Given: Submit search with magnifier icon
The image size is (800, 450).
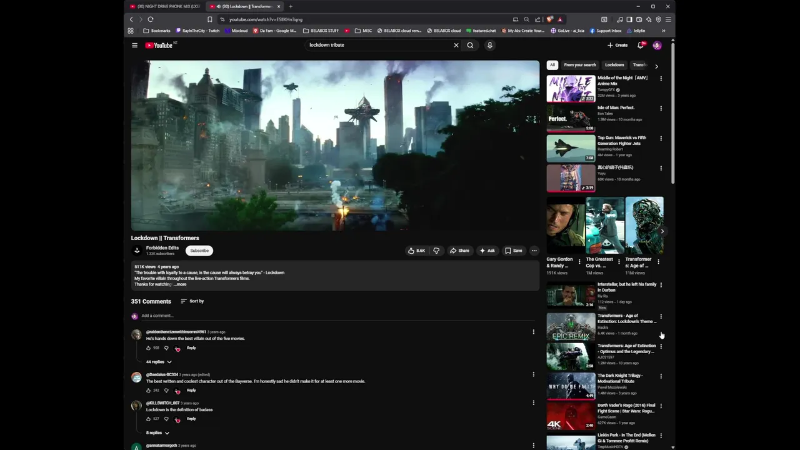Looking at the screenshot, I should (x=470, y=45).
